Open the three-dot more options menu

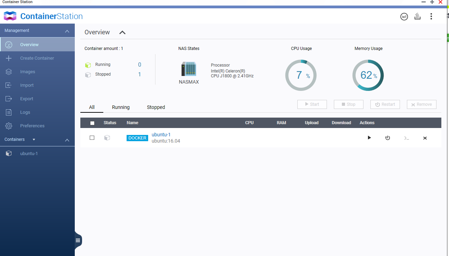431,16
